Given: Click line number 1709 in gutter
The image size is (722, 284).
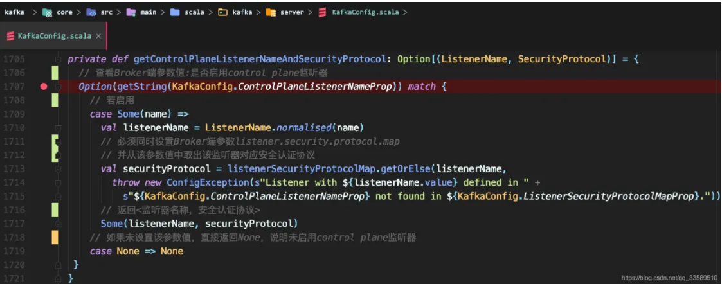Looking at the screenshot, I should click(x=15, y=114).
